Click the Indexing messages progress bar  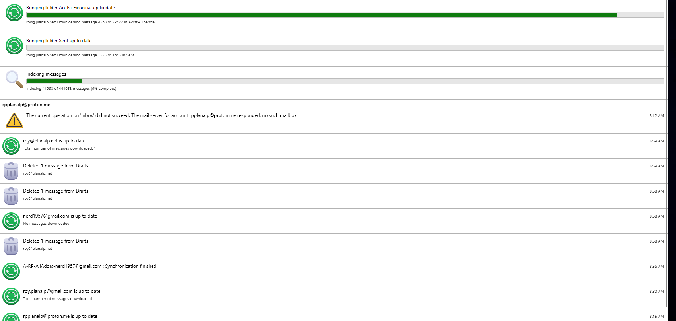coord(345,81)
